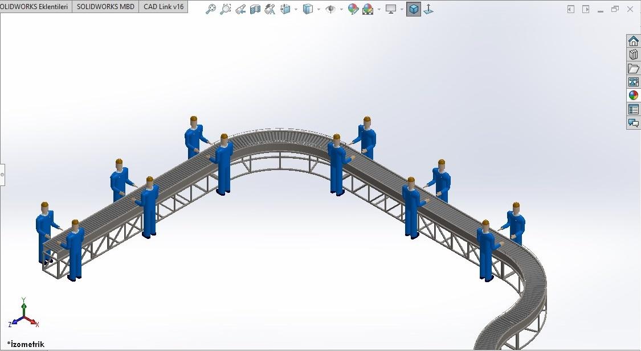Open the CAD Link v16 tab
Image resolution: width=641 pixels, height=351 pixels.
tap(163, 6)
